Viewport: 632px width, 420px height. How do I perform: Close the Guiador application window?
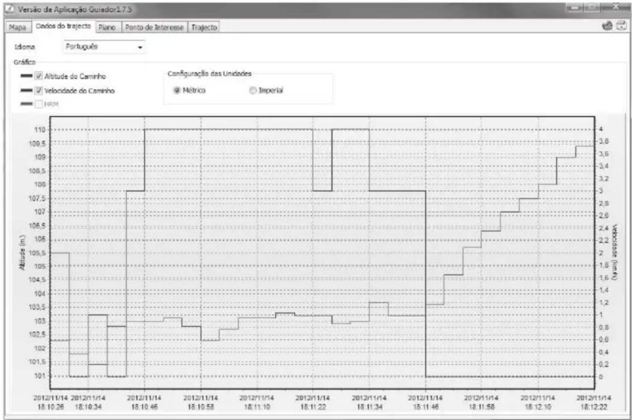point(615,8)
